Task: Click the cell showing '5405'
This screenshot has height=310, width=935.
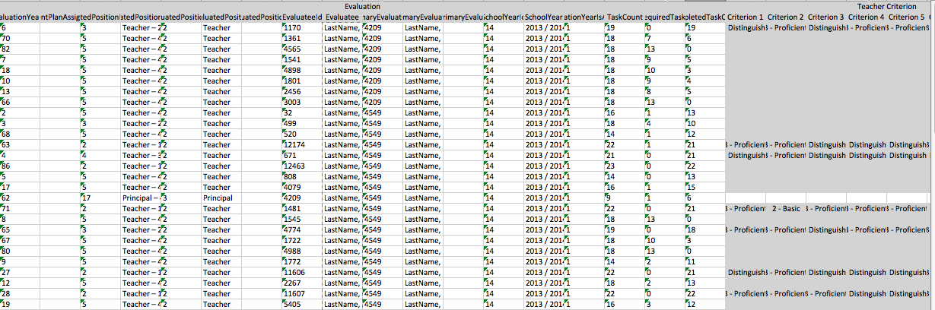Action: click(302, 304)
